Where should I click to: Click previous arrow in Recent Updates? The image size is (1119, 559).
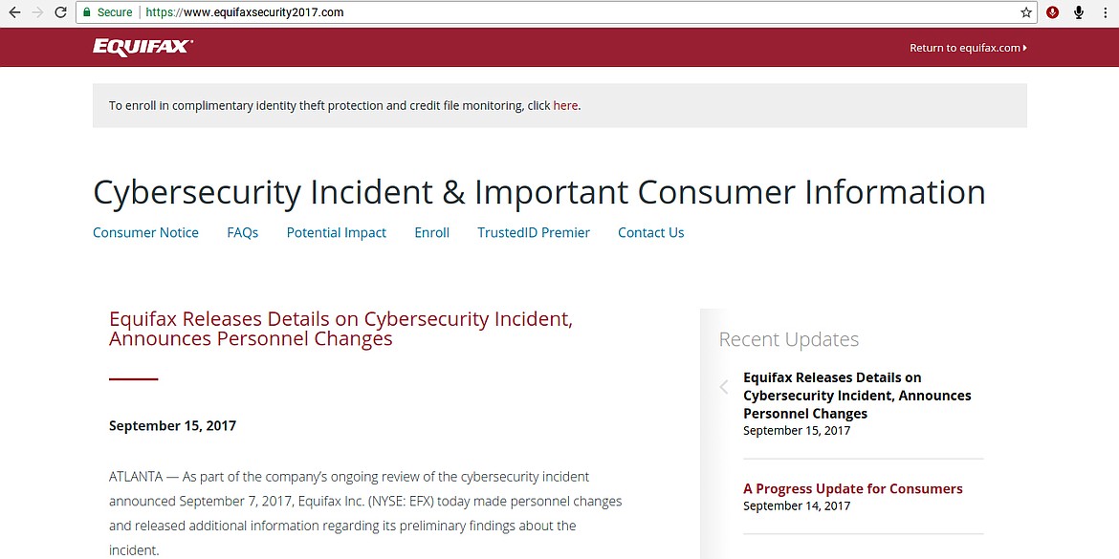pos(724,387)
